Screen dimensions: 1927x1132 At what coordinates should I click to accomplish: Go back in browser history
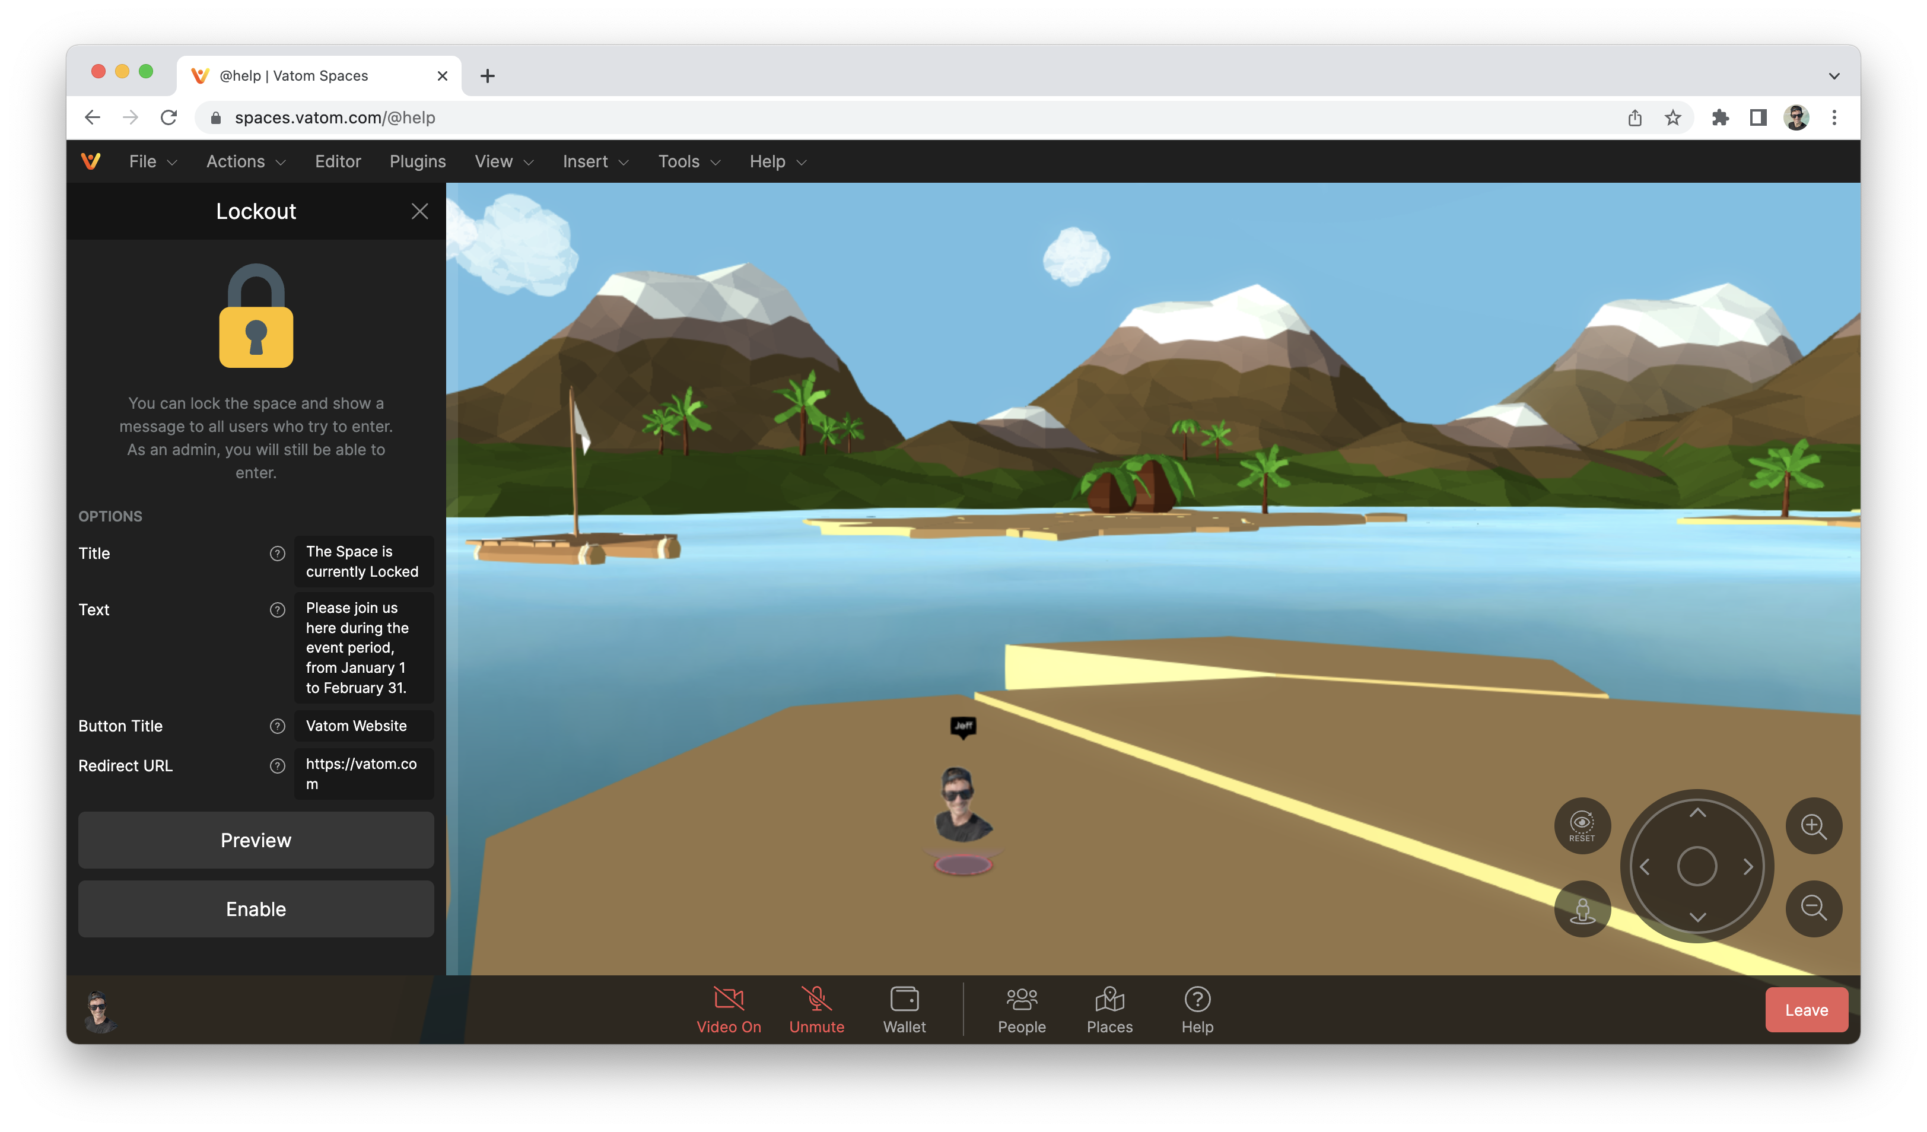pos(93,117)
